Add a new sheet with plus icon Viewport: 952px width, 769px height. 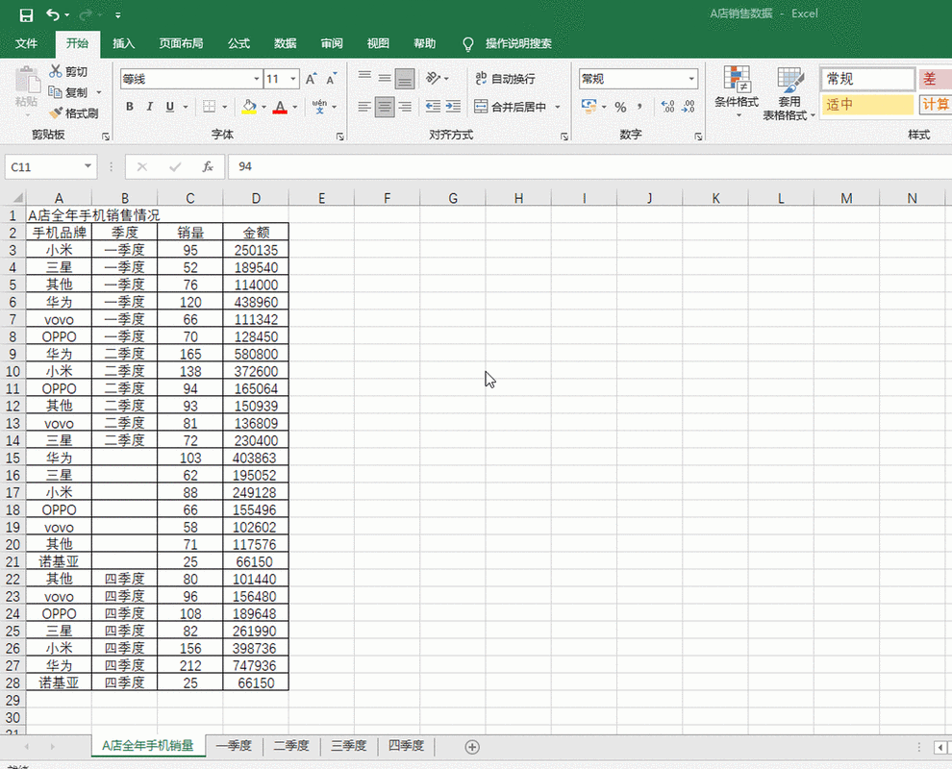471,746
